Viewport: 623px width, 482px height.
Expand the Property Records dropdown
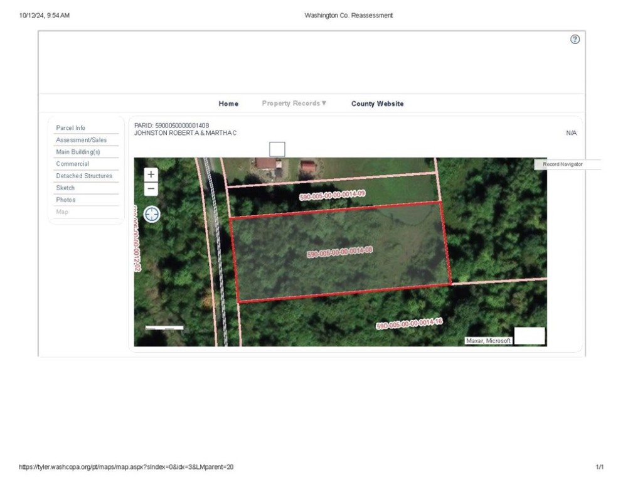click(294, 104)
